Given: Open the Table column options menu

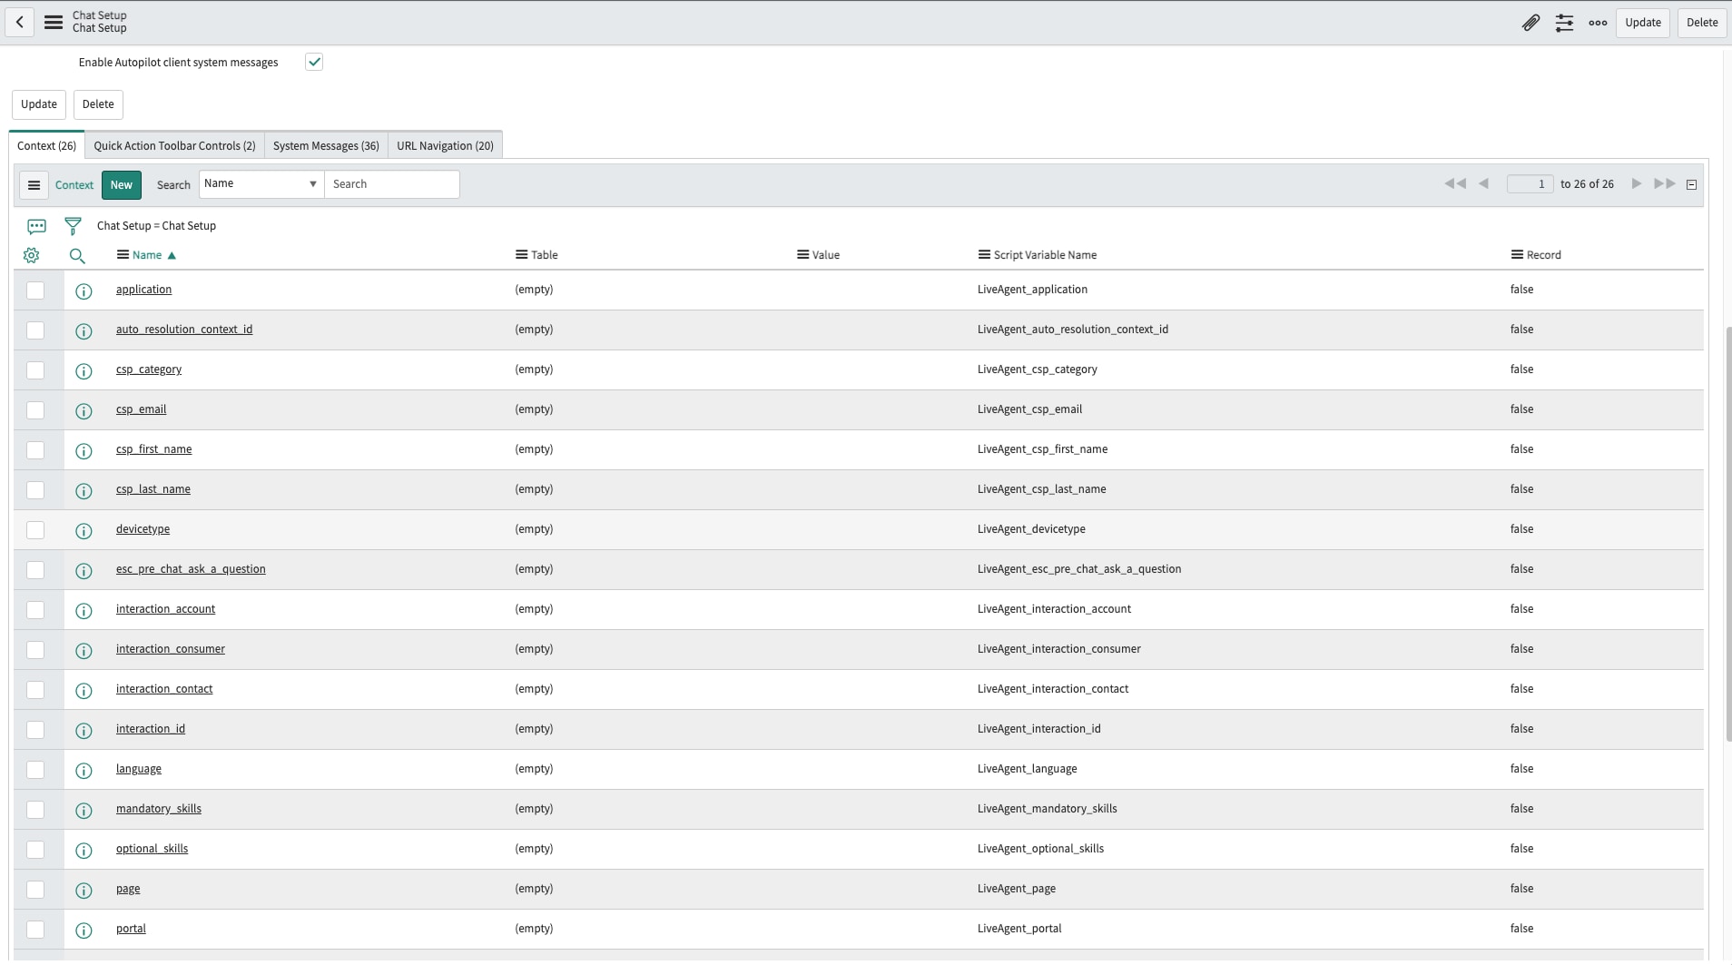Looking at the screenshot, I should pyautogui.click(x=521, y=255).
